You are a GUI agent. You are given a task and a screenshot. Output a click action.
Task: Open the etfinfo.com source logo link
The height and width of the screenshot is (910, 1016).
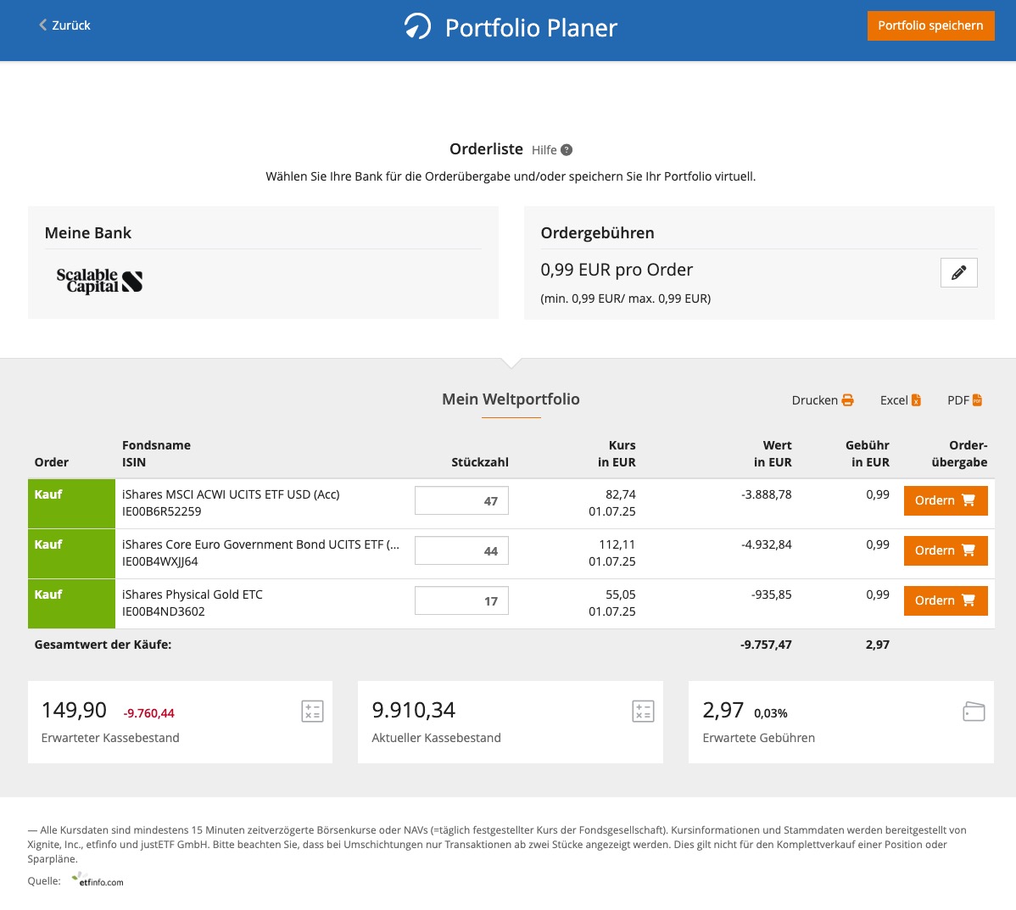[x=98, y=880]
